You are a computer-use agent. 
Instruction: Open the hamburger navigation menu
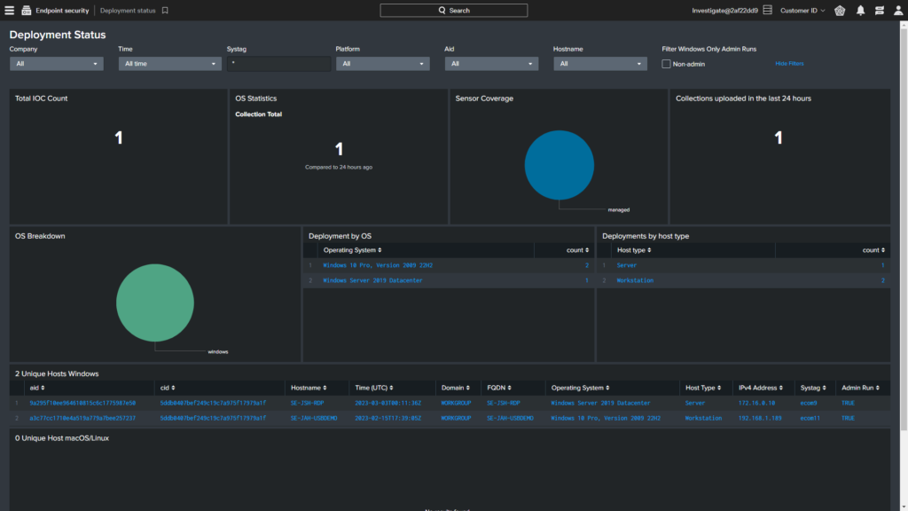click(9, 11)
